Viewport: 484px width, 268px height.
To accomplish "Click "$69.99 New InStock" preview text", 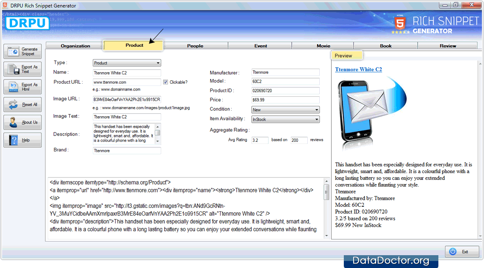I will (358, 225).
